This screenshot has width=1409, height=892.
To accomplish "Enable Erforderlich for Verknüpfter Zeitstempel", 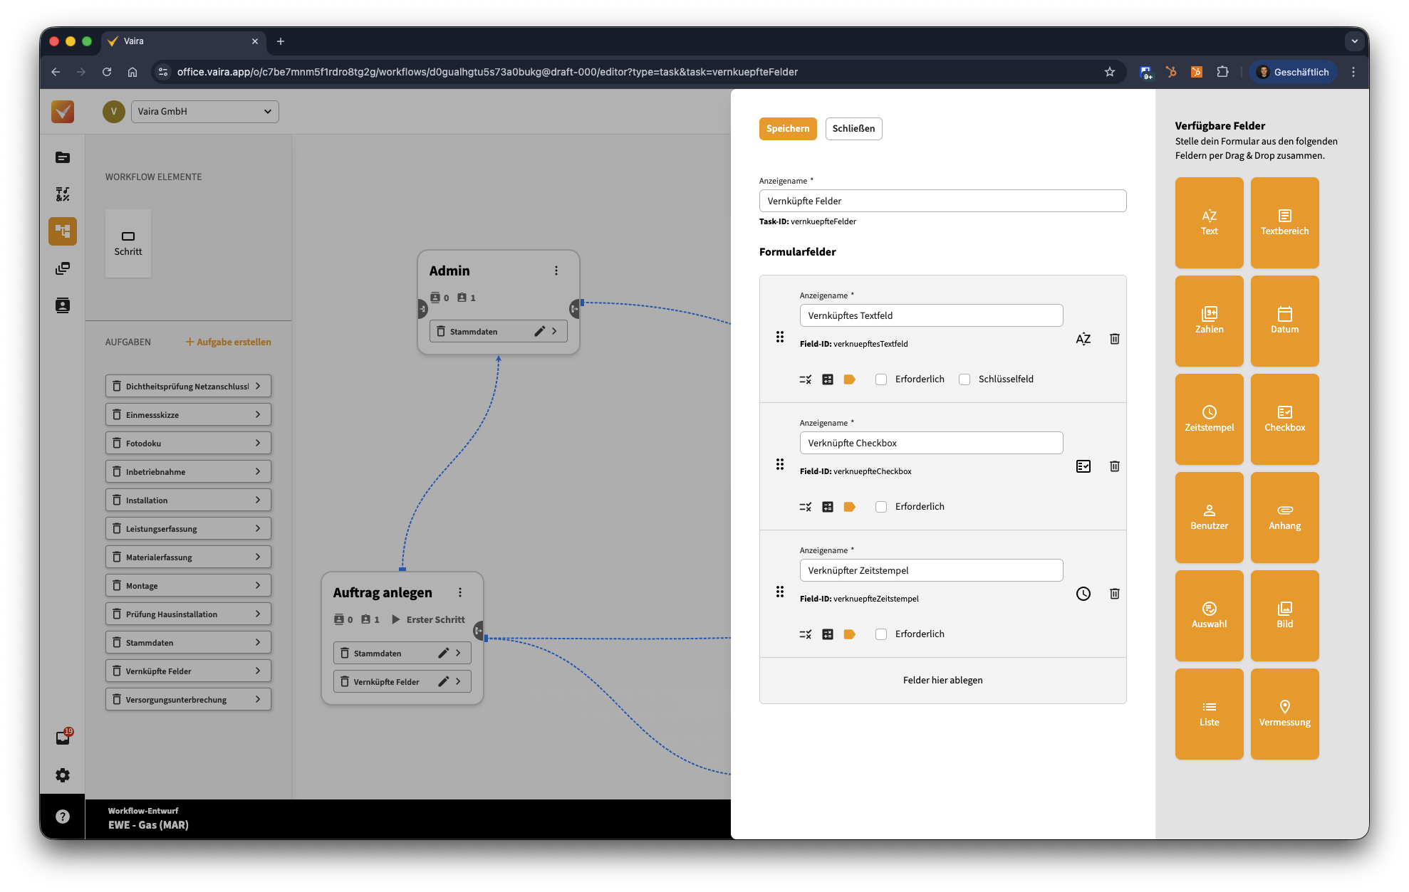I will click(881, 634).
